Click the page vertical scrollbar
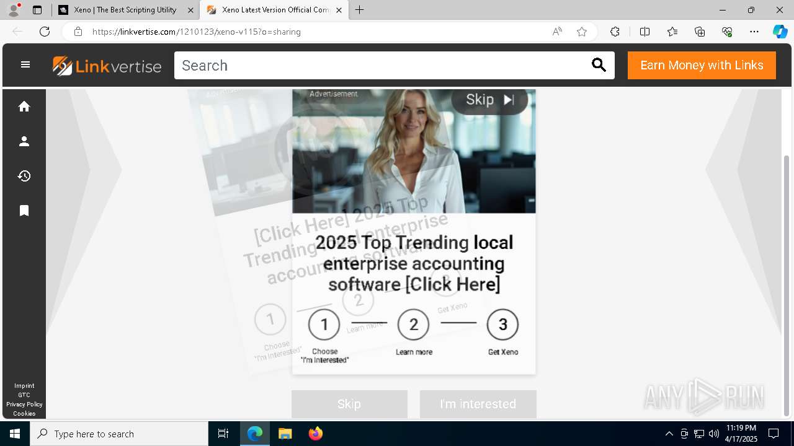This screenshot has width=794, height=446. point(787,285)
